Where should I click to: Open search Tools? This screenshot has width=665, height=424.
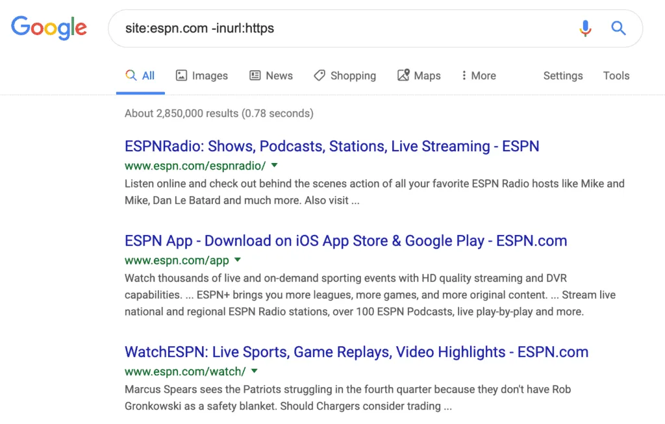[x=616, y=76]
